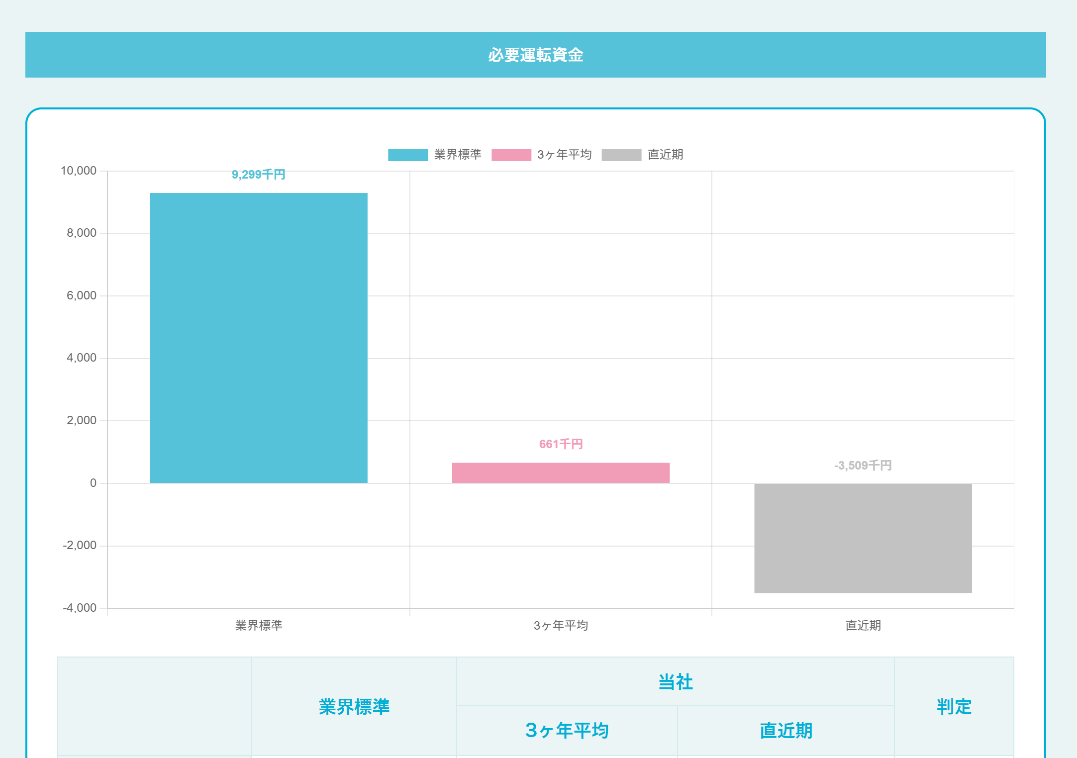
Task: Click the 業界標準 table column header
Action: click(x=354, y=706)
